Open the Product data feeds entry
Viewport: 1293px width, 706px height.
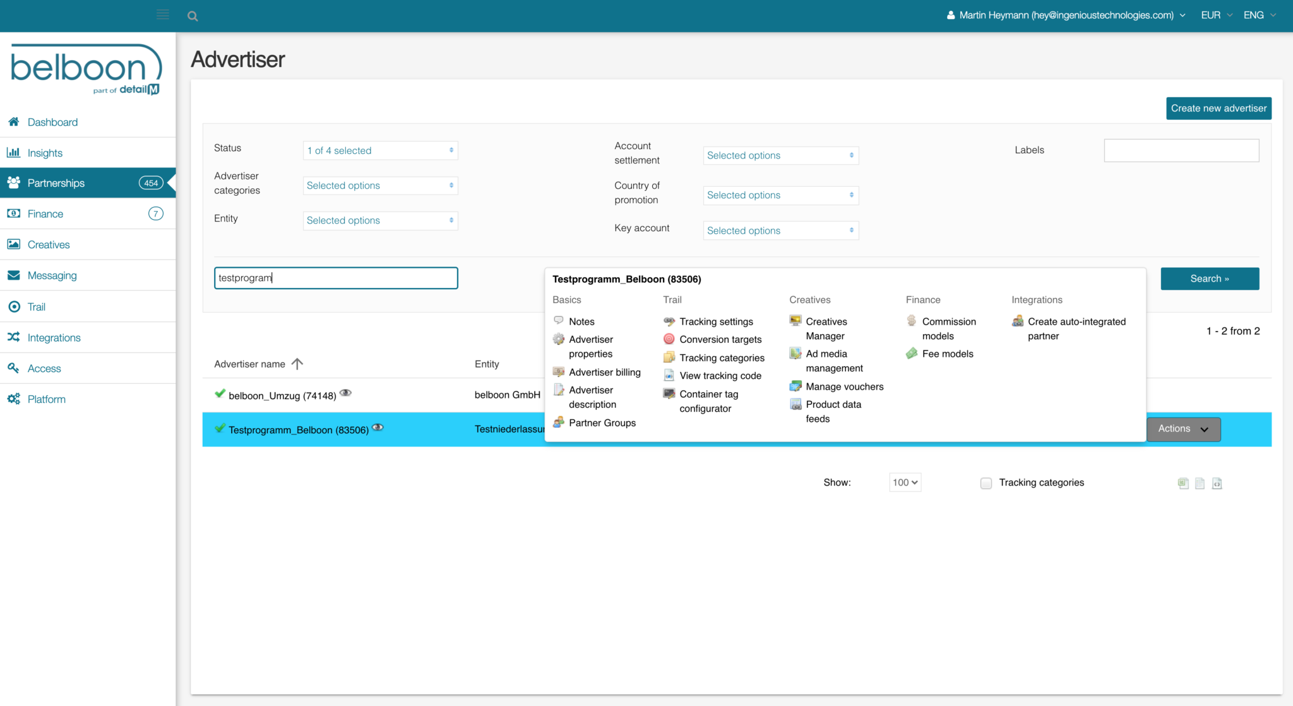pyautogui.click(x=833, y=412)
